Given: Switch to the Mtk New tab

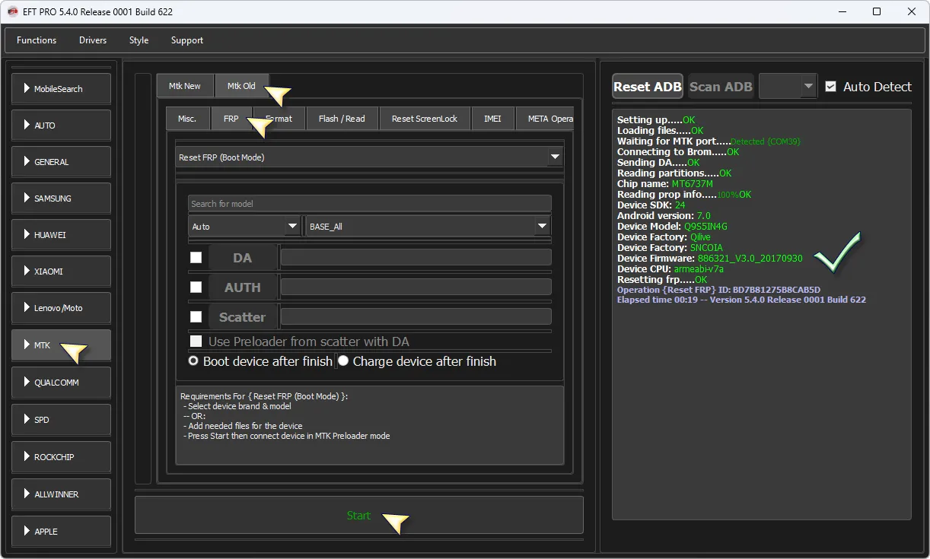Looking at the screenshot, I should click(x=185, y=86).
